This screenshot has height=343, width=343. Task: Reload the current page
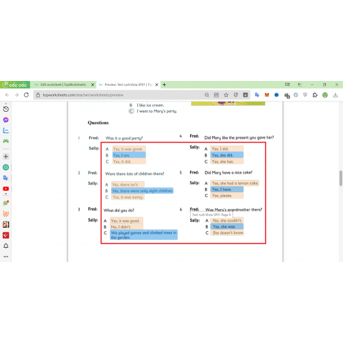26,95
